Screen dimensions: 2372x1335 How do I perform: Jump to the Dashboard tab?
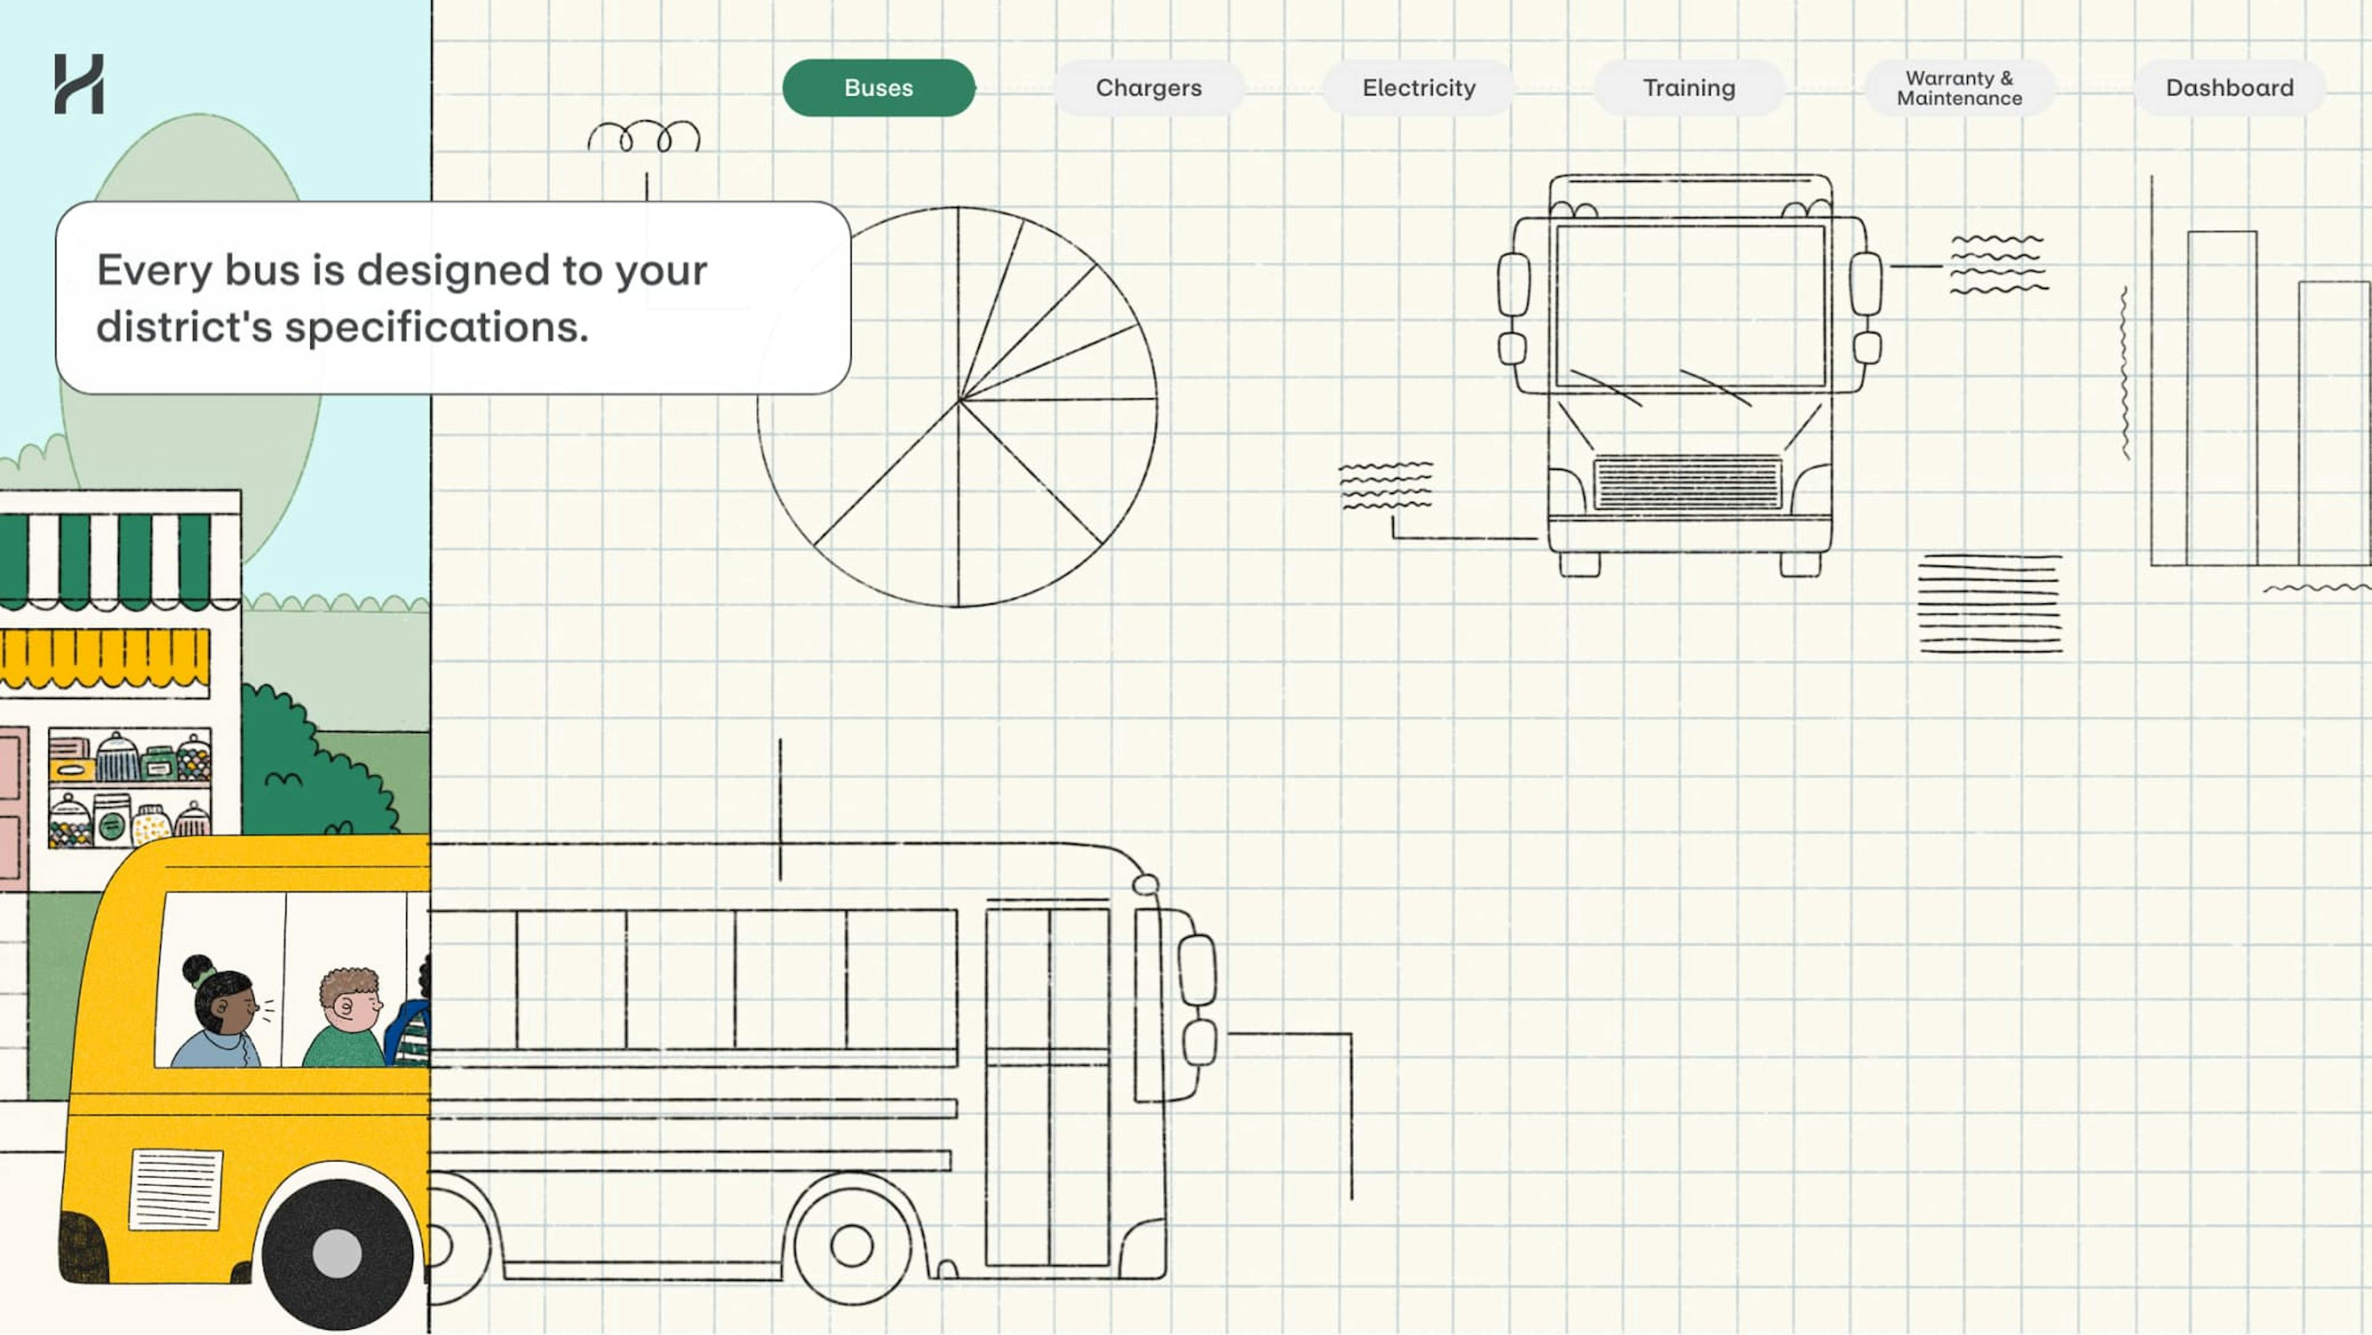coord(2228,88)
